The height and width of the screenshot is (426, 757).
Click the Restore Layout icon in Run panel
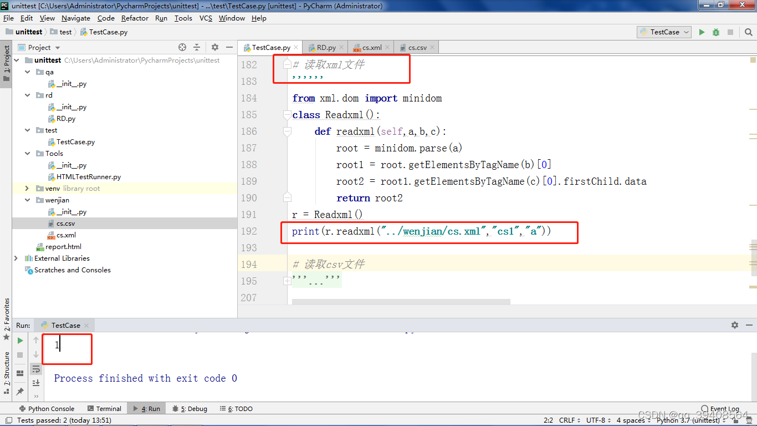[x=20, y=373]
